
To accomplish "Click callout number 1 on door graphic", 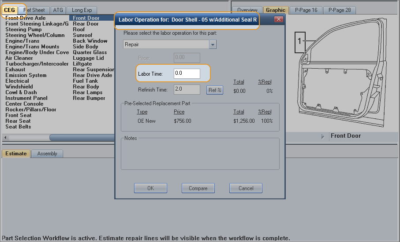I will pyautogui.click(x=299, y=41).
